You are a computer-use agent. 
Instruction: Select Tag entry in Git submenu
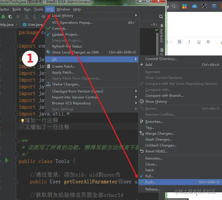click(x=180, y=128)
